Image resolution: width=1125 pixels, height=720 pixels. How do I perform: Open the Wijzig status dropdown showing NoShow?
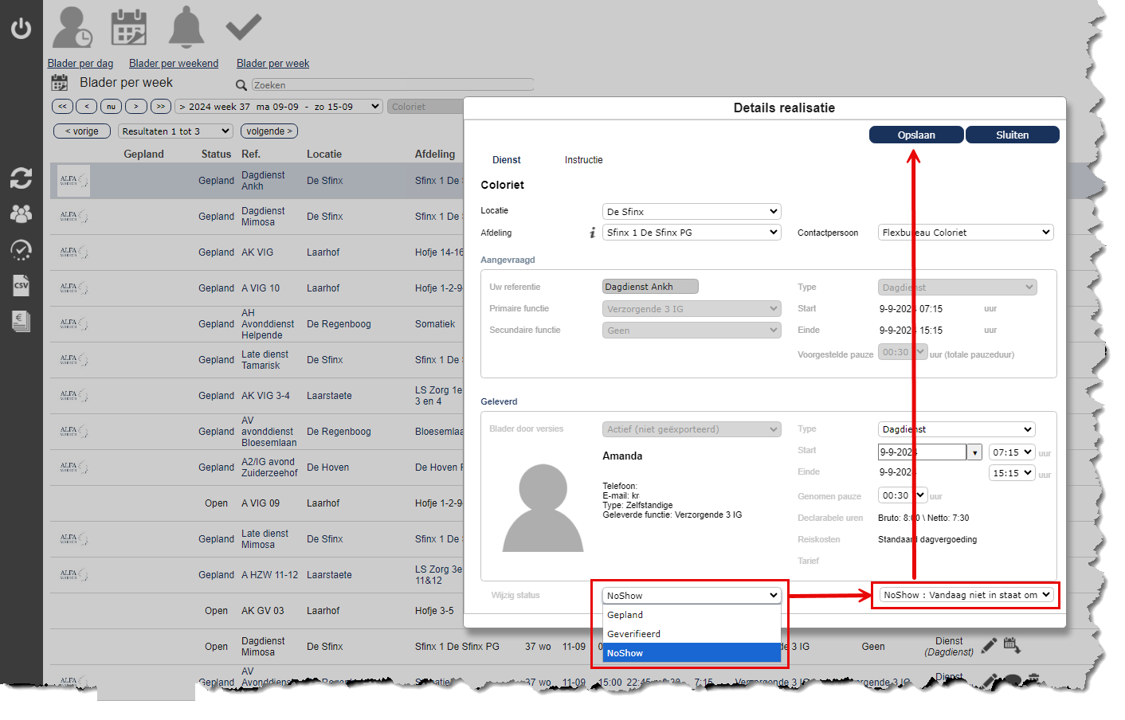692,596
